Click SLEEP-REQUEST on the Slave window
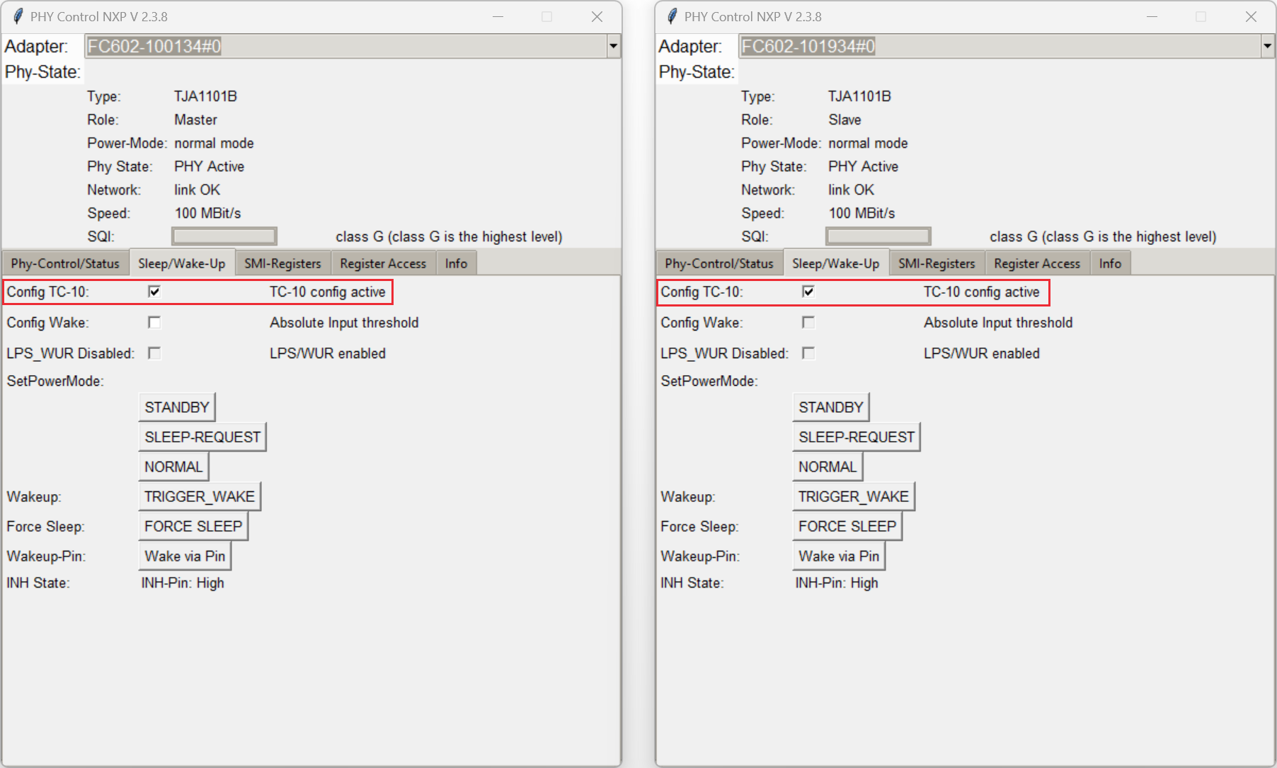Viewport: 1277px width, 768px height. (857, 437)
